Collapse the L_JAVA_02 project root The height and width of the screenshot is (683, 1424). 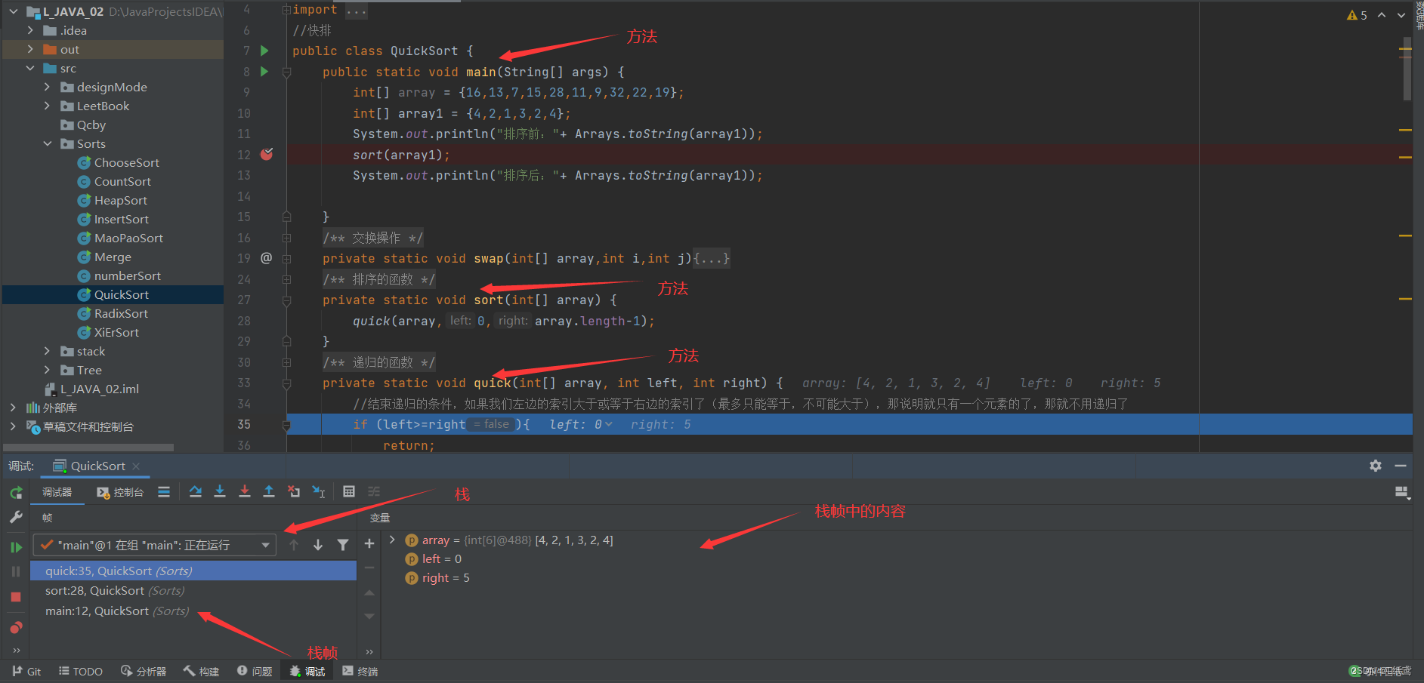pyautogui.click(x=14, y=11)
